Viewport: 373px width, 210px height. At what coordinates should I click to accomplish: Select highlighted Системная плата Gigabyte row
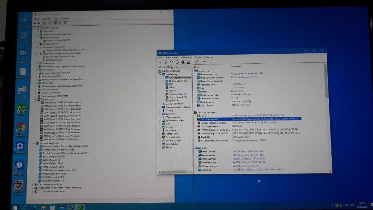point(249,119)
